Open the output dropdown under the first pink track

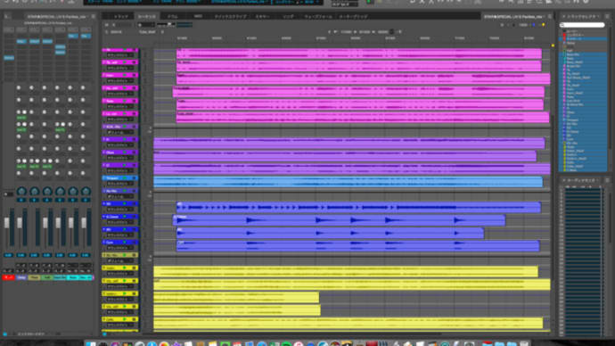pos(120,55)
